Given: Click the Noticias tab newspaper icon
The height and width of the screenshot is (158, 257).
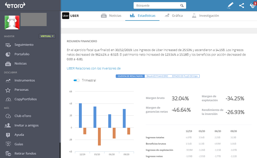Looking at the screenshot, I should click(104, 15).
